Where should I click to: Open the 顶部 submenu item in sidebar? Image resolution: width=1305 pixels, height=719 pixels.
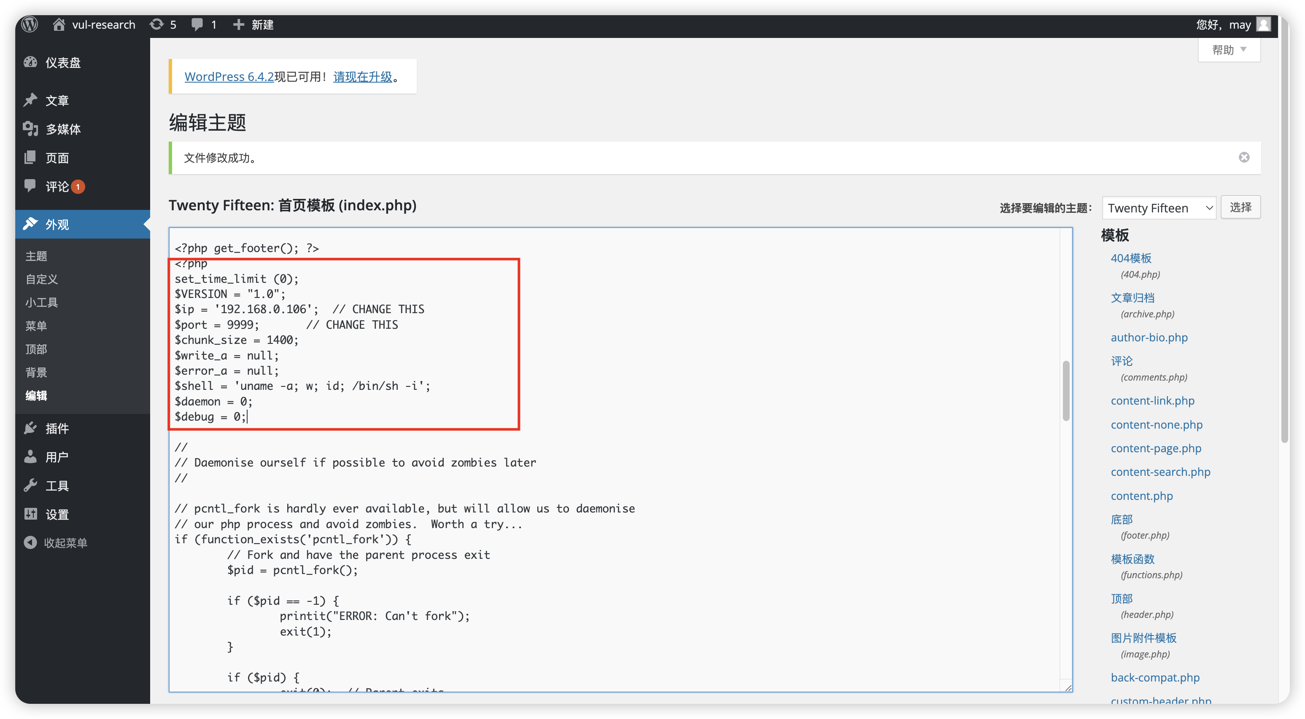(36, 349)
